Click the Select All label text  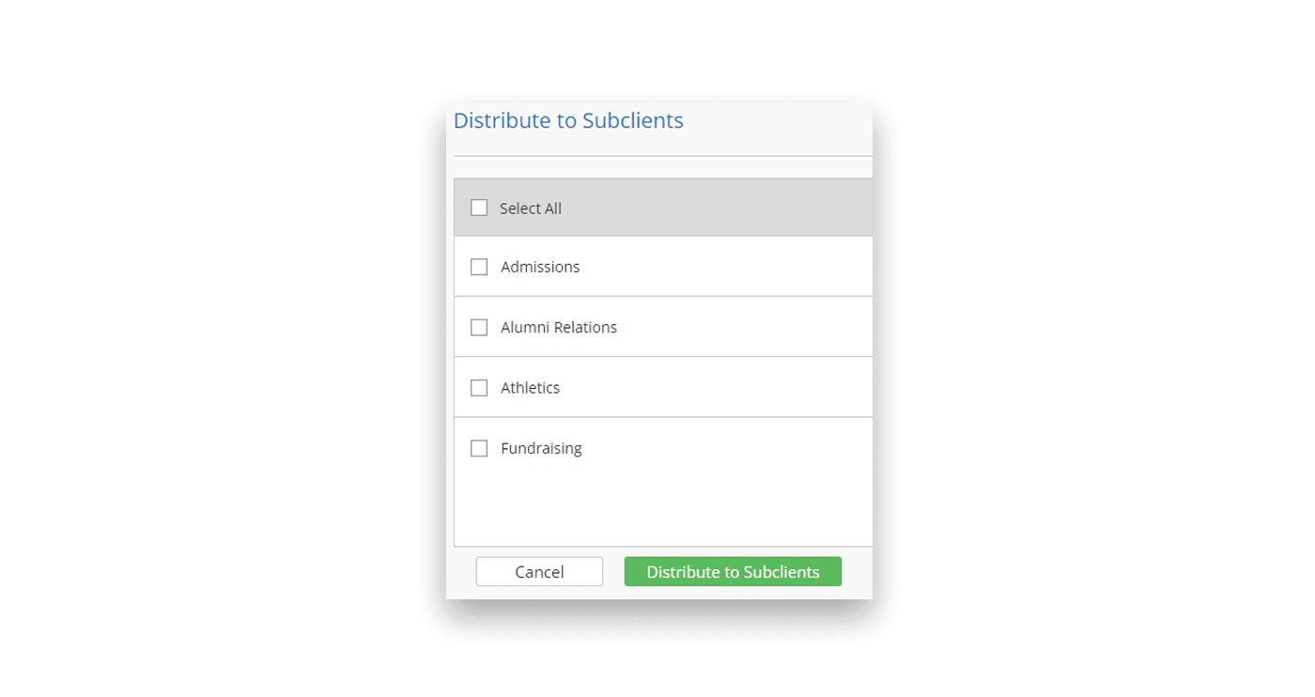tap(531, 208)
